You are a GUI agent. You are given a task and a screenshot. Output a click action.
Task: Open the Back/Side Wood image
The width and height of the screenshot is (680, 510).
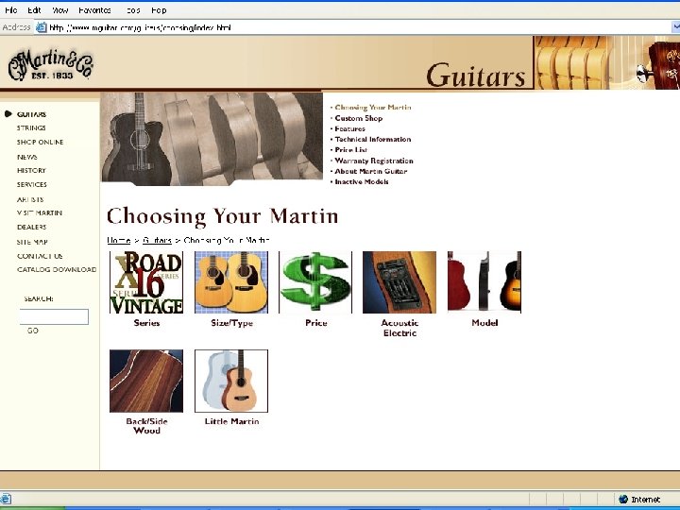(146, 381)
